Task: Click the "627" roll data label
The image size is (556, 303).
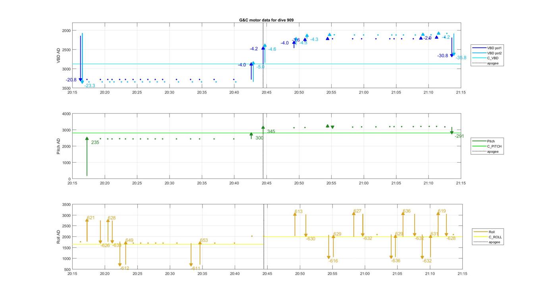Action: click(x=357, y=211)
